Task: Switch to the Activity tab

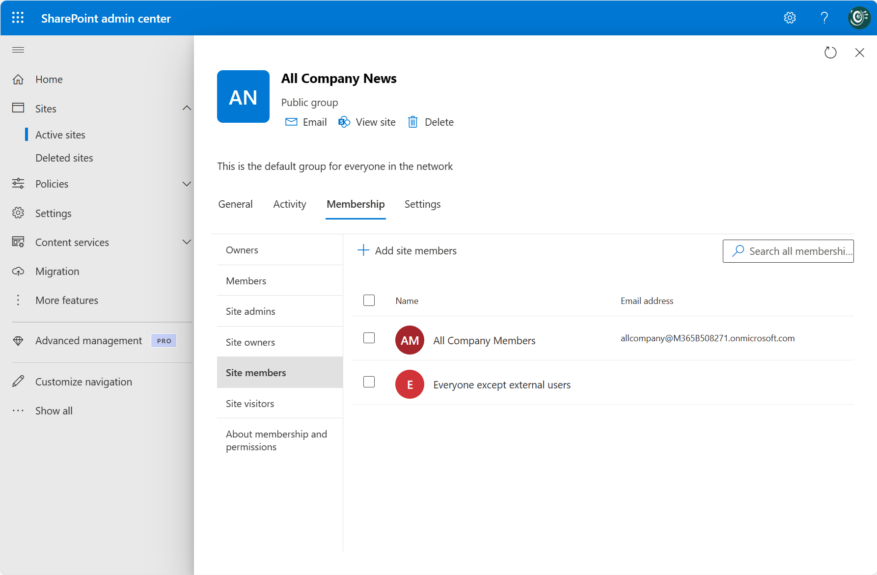Action: tap(289, 204)
